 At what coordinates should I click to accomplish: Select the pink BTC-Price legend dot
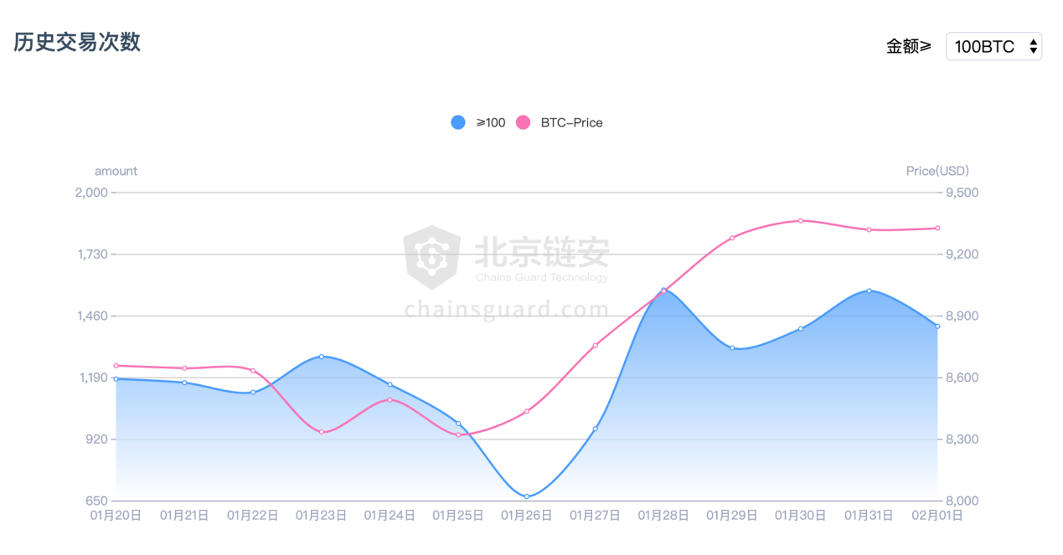coord(523,122)
